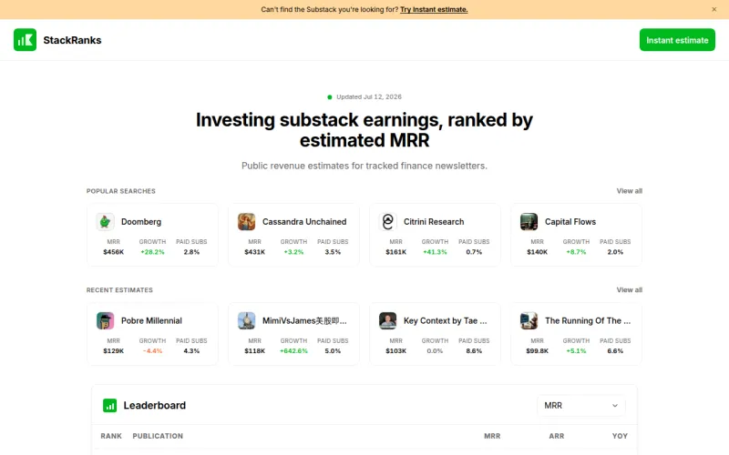View all Recent Estimates
The height and width of the screenshot is (455, 729).
coord(629,289)
